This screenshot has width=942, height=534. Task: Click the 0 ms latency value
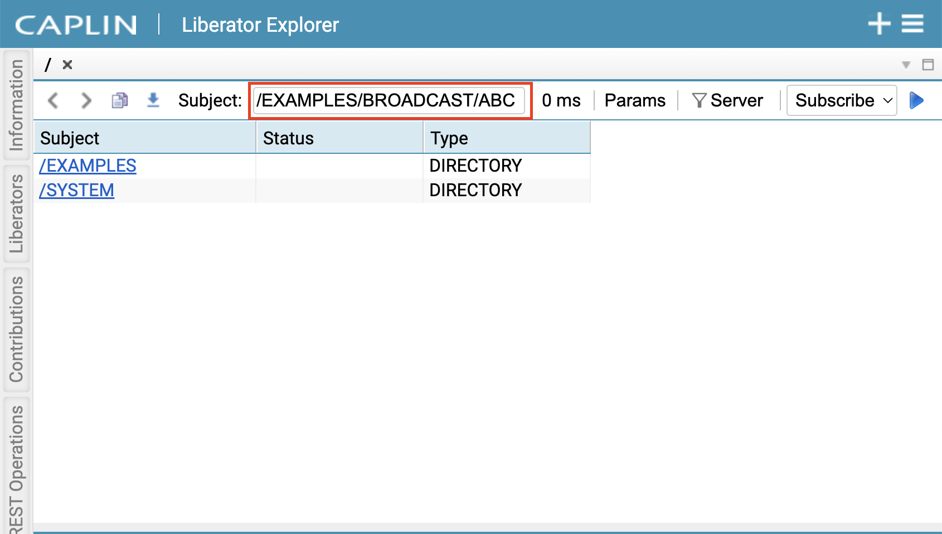coord(561,100)
